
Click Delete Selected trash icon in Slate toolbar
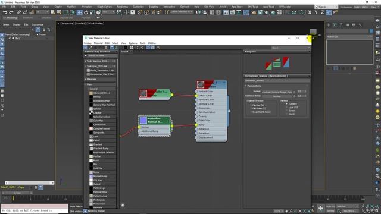click(106, 48)
